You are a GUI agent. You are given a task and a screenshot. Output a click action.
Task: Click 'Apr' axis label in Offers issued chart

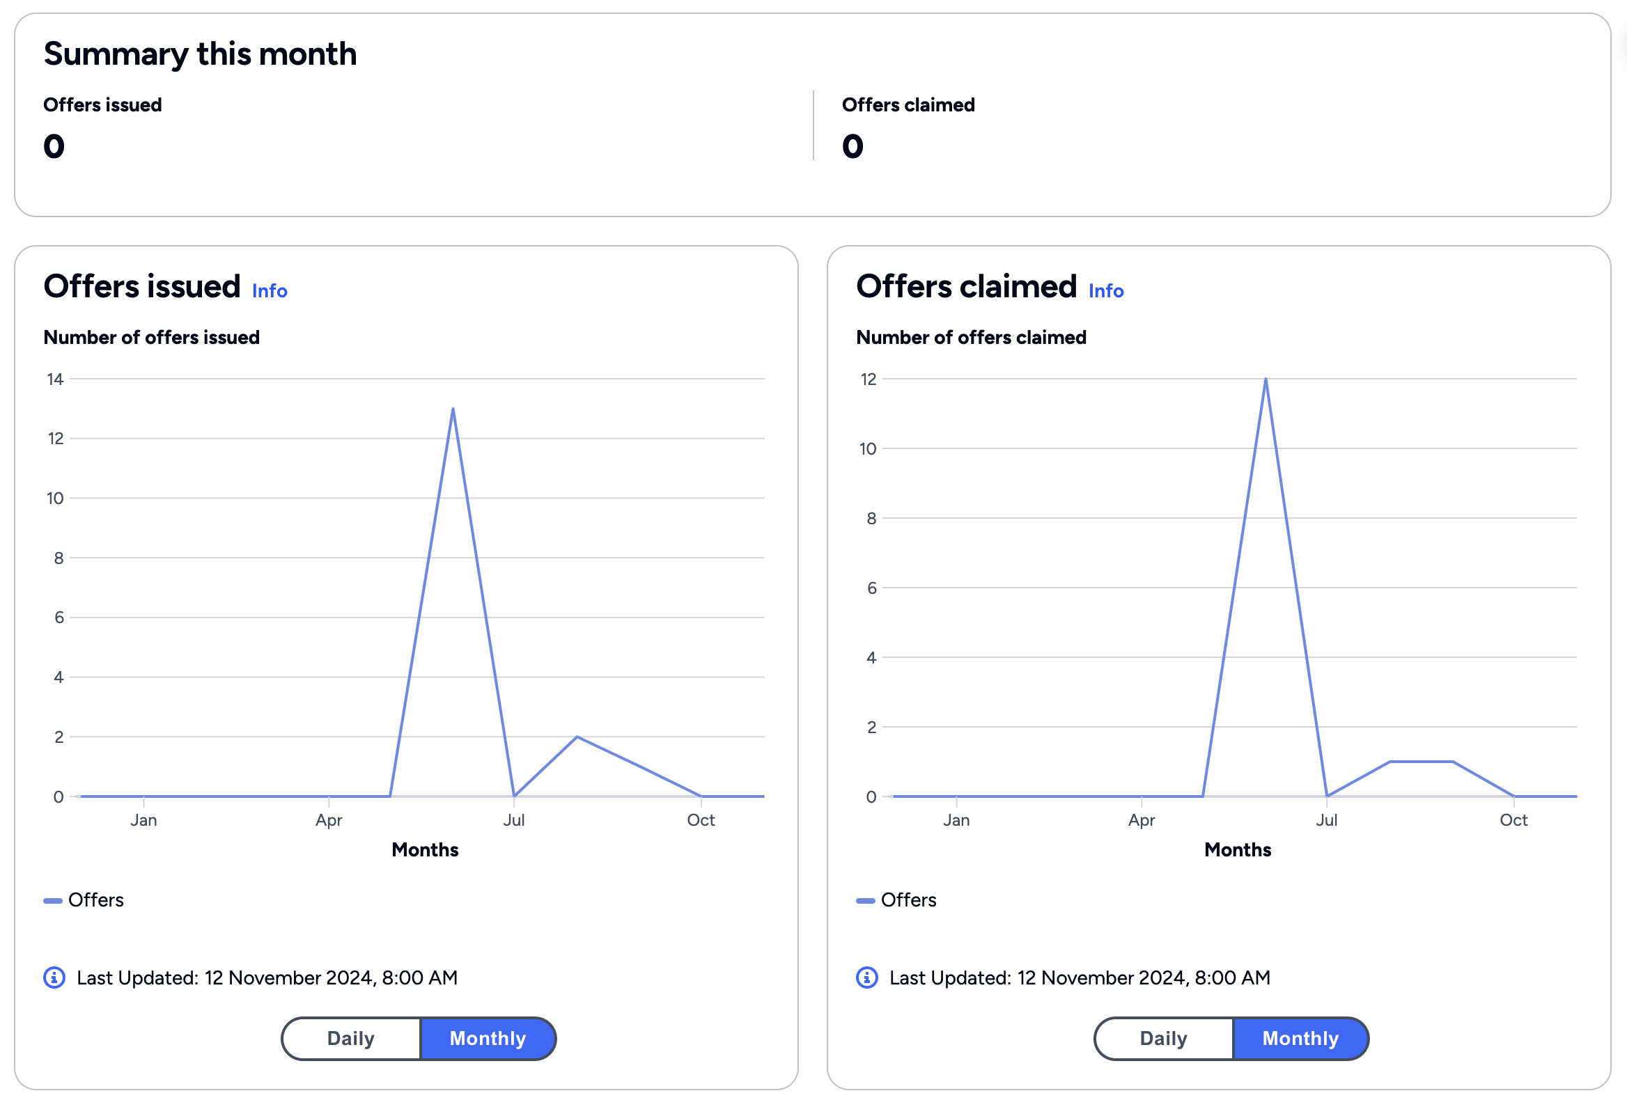(x=329, y=821)
